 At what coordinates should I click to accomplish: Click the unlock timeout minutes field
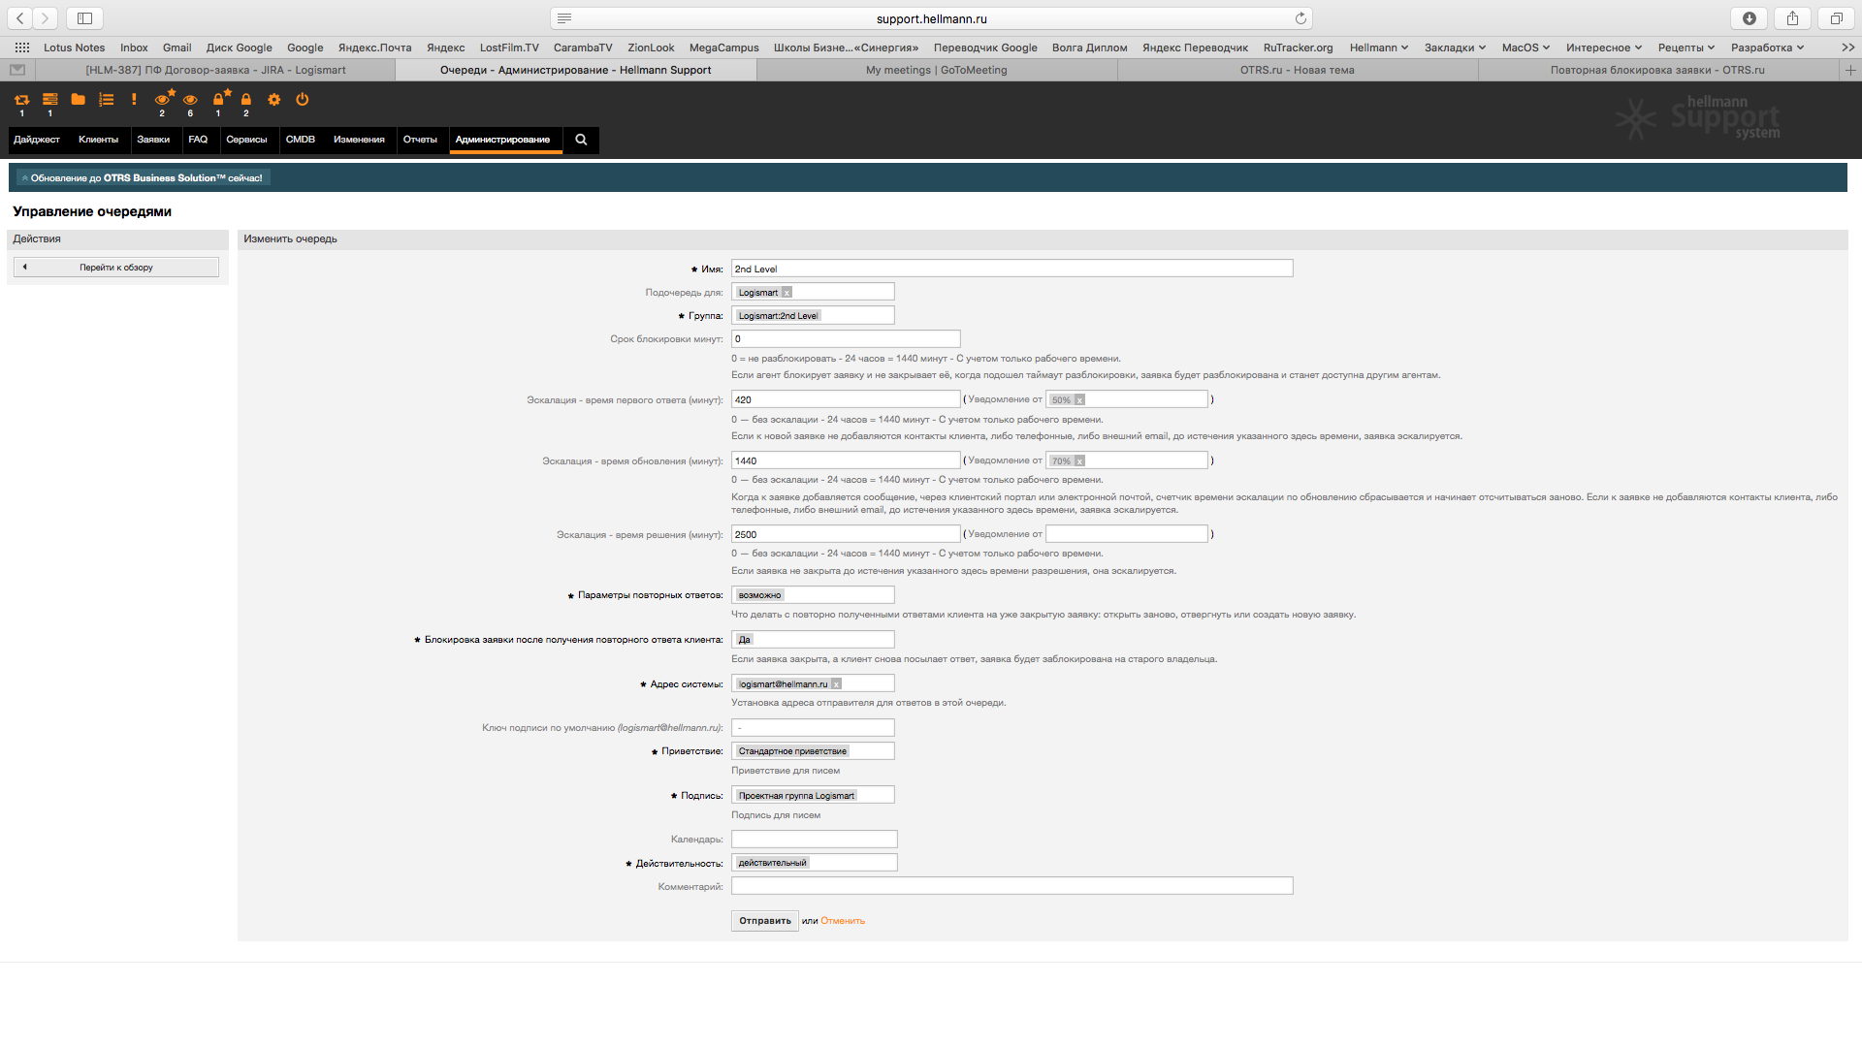[x=846, y=339]
